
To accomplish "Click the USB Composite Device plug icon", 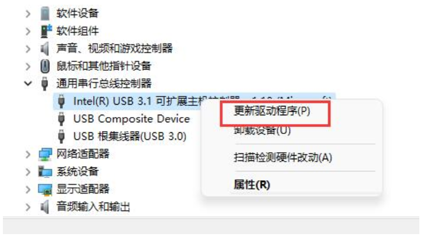I will pos(61,119).
